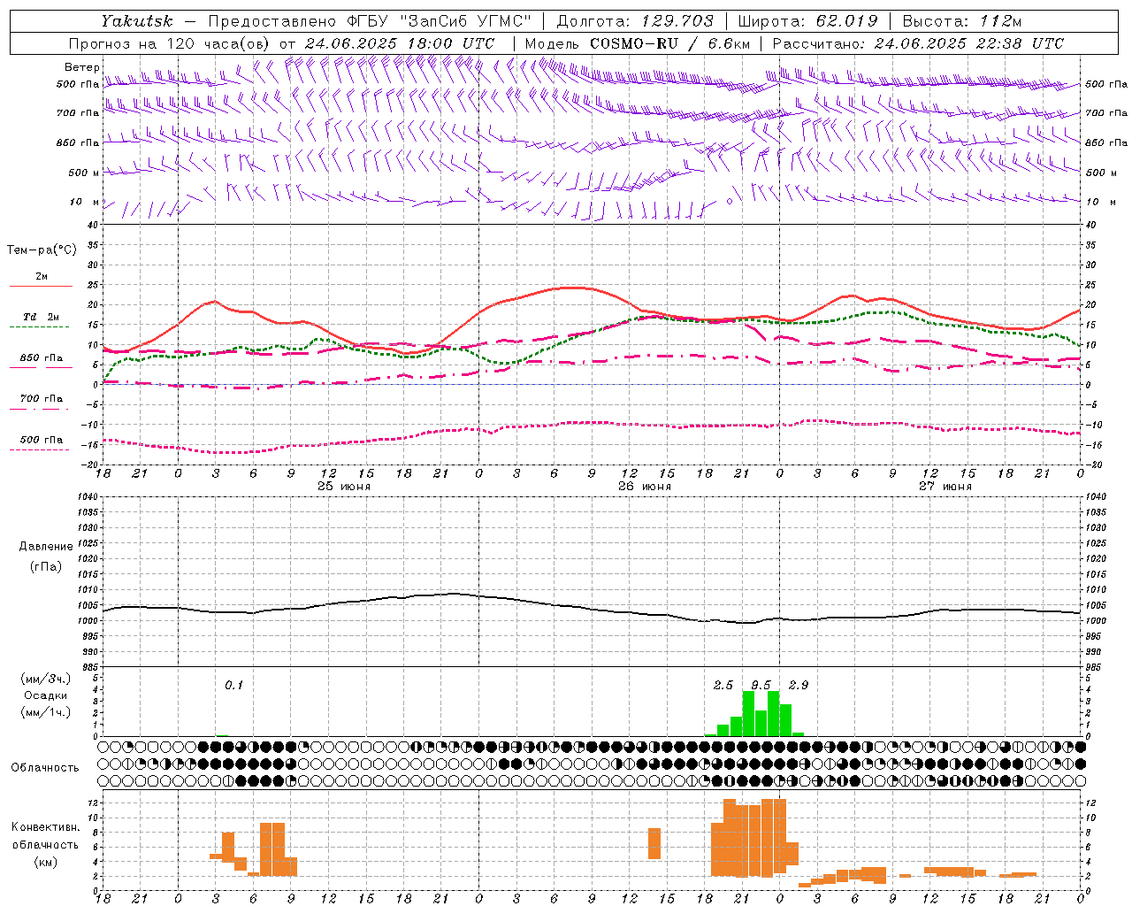Click the Долгота: 129.703 value

(x=635, y=21)
